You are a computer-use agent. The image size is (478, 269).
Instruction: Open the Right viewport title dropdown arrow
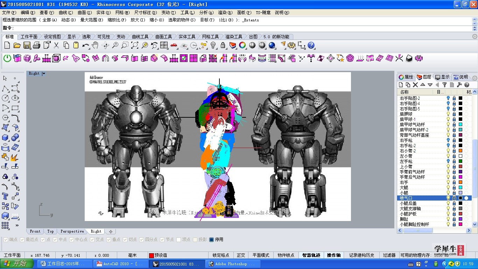point(44,74)
